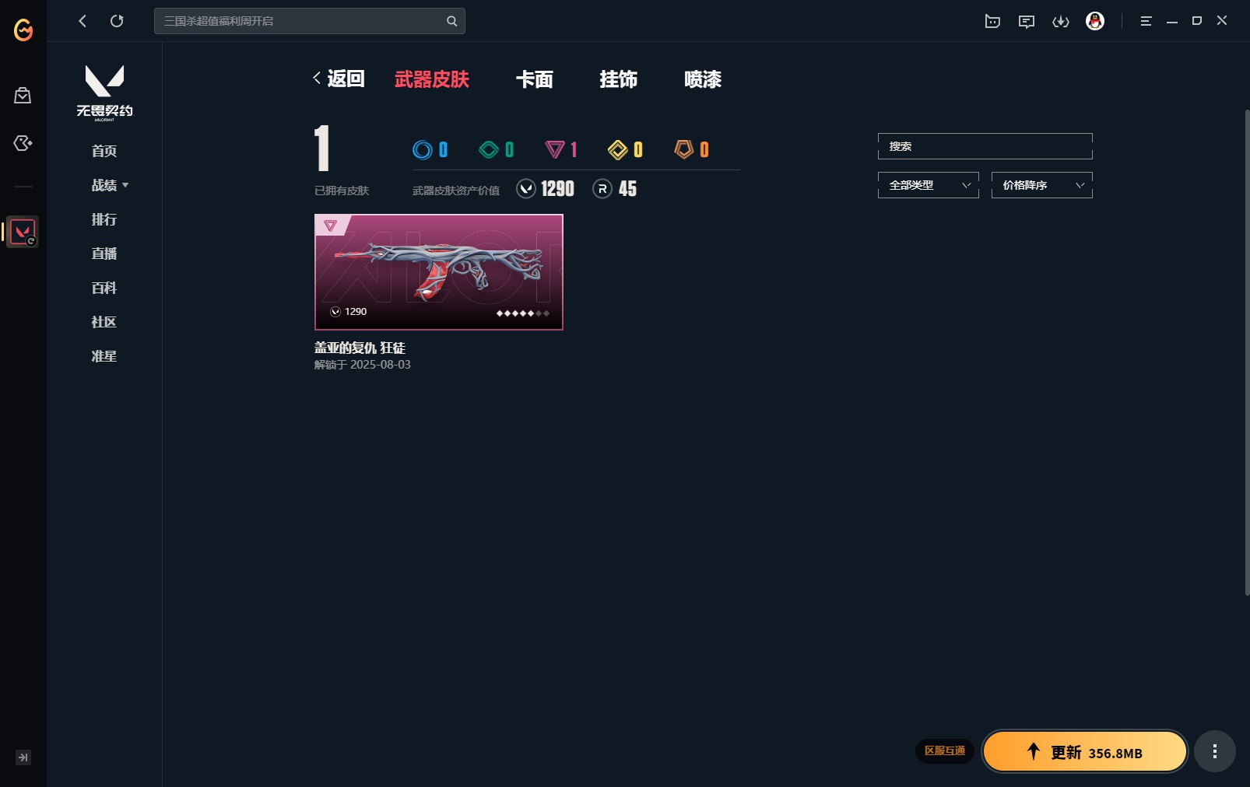Open the 价格降序 sort dropdown
This screenshot has width=1250, height=787.
point(1042,185)
